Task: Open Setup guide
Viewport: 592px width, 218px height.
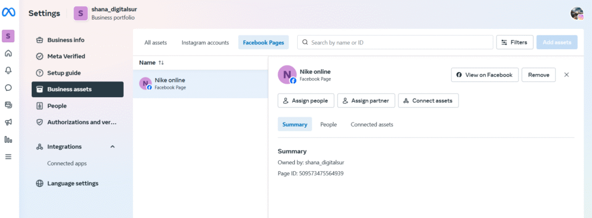Action: (x=77, y=73)
